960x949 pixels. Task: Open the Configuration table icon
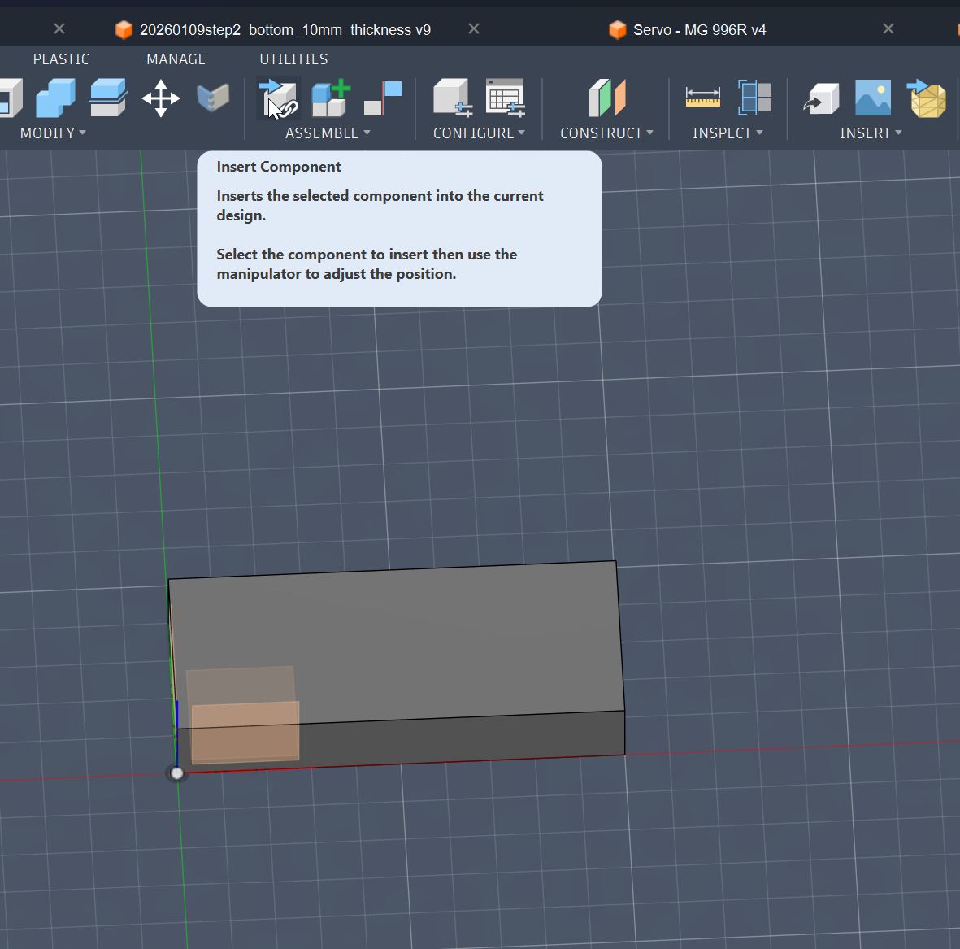[505, 98]
